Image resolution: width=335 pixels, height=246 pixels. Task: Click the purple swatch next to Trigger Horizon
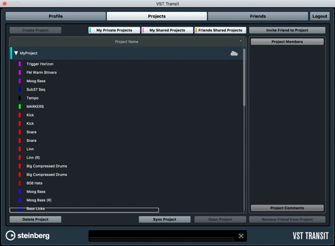pyautogui.click(x=20, y=64)
